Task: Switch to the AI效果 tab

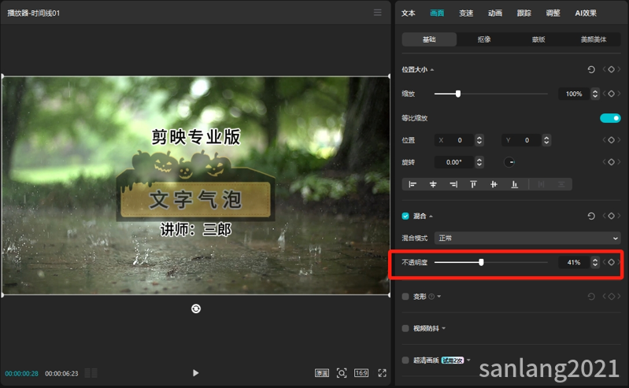Action: (x=586, y=13)
